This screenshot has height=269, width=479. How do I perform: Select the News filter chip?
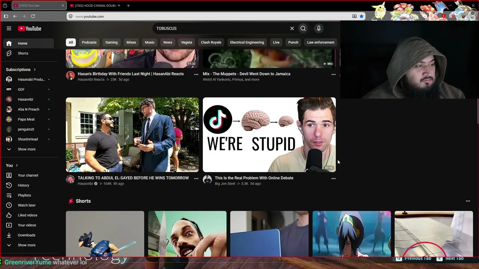click(168, 42)
